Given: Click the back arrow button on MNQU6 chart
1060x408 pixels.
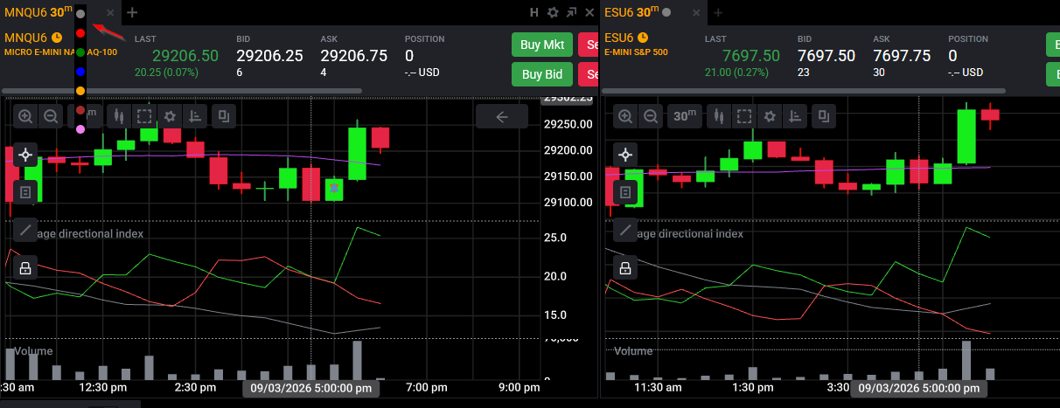Looking at the screenshot, I should tap(502, 117).
